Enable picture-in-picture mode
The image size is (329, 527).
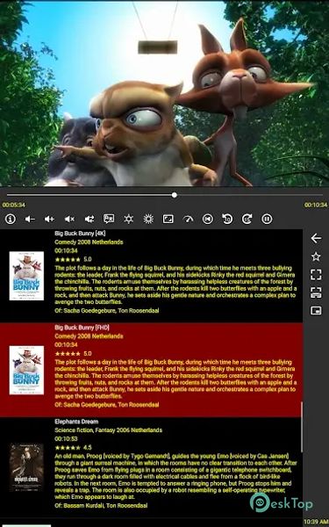[x=316, y=311]
